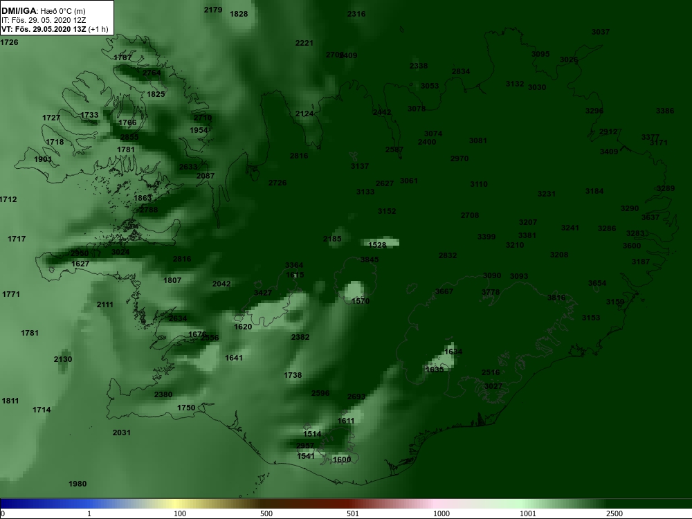This screenshot has height=519, width=692.
Task: Click the legend label '1000'
Action: pyautogui.click(x=441, y=513)
